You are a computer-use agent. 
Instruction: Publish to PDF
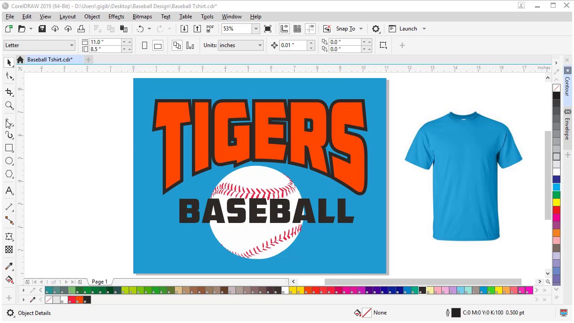(x=210, y=29)
